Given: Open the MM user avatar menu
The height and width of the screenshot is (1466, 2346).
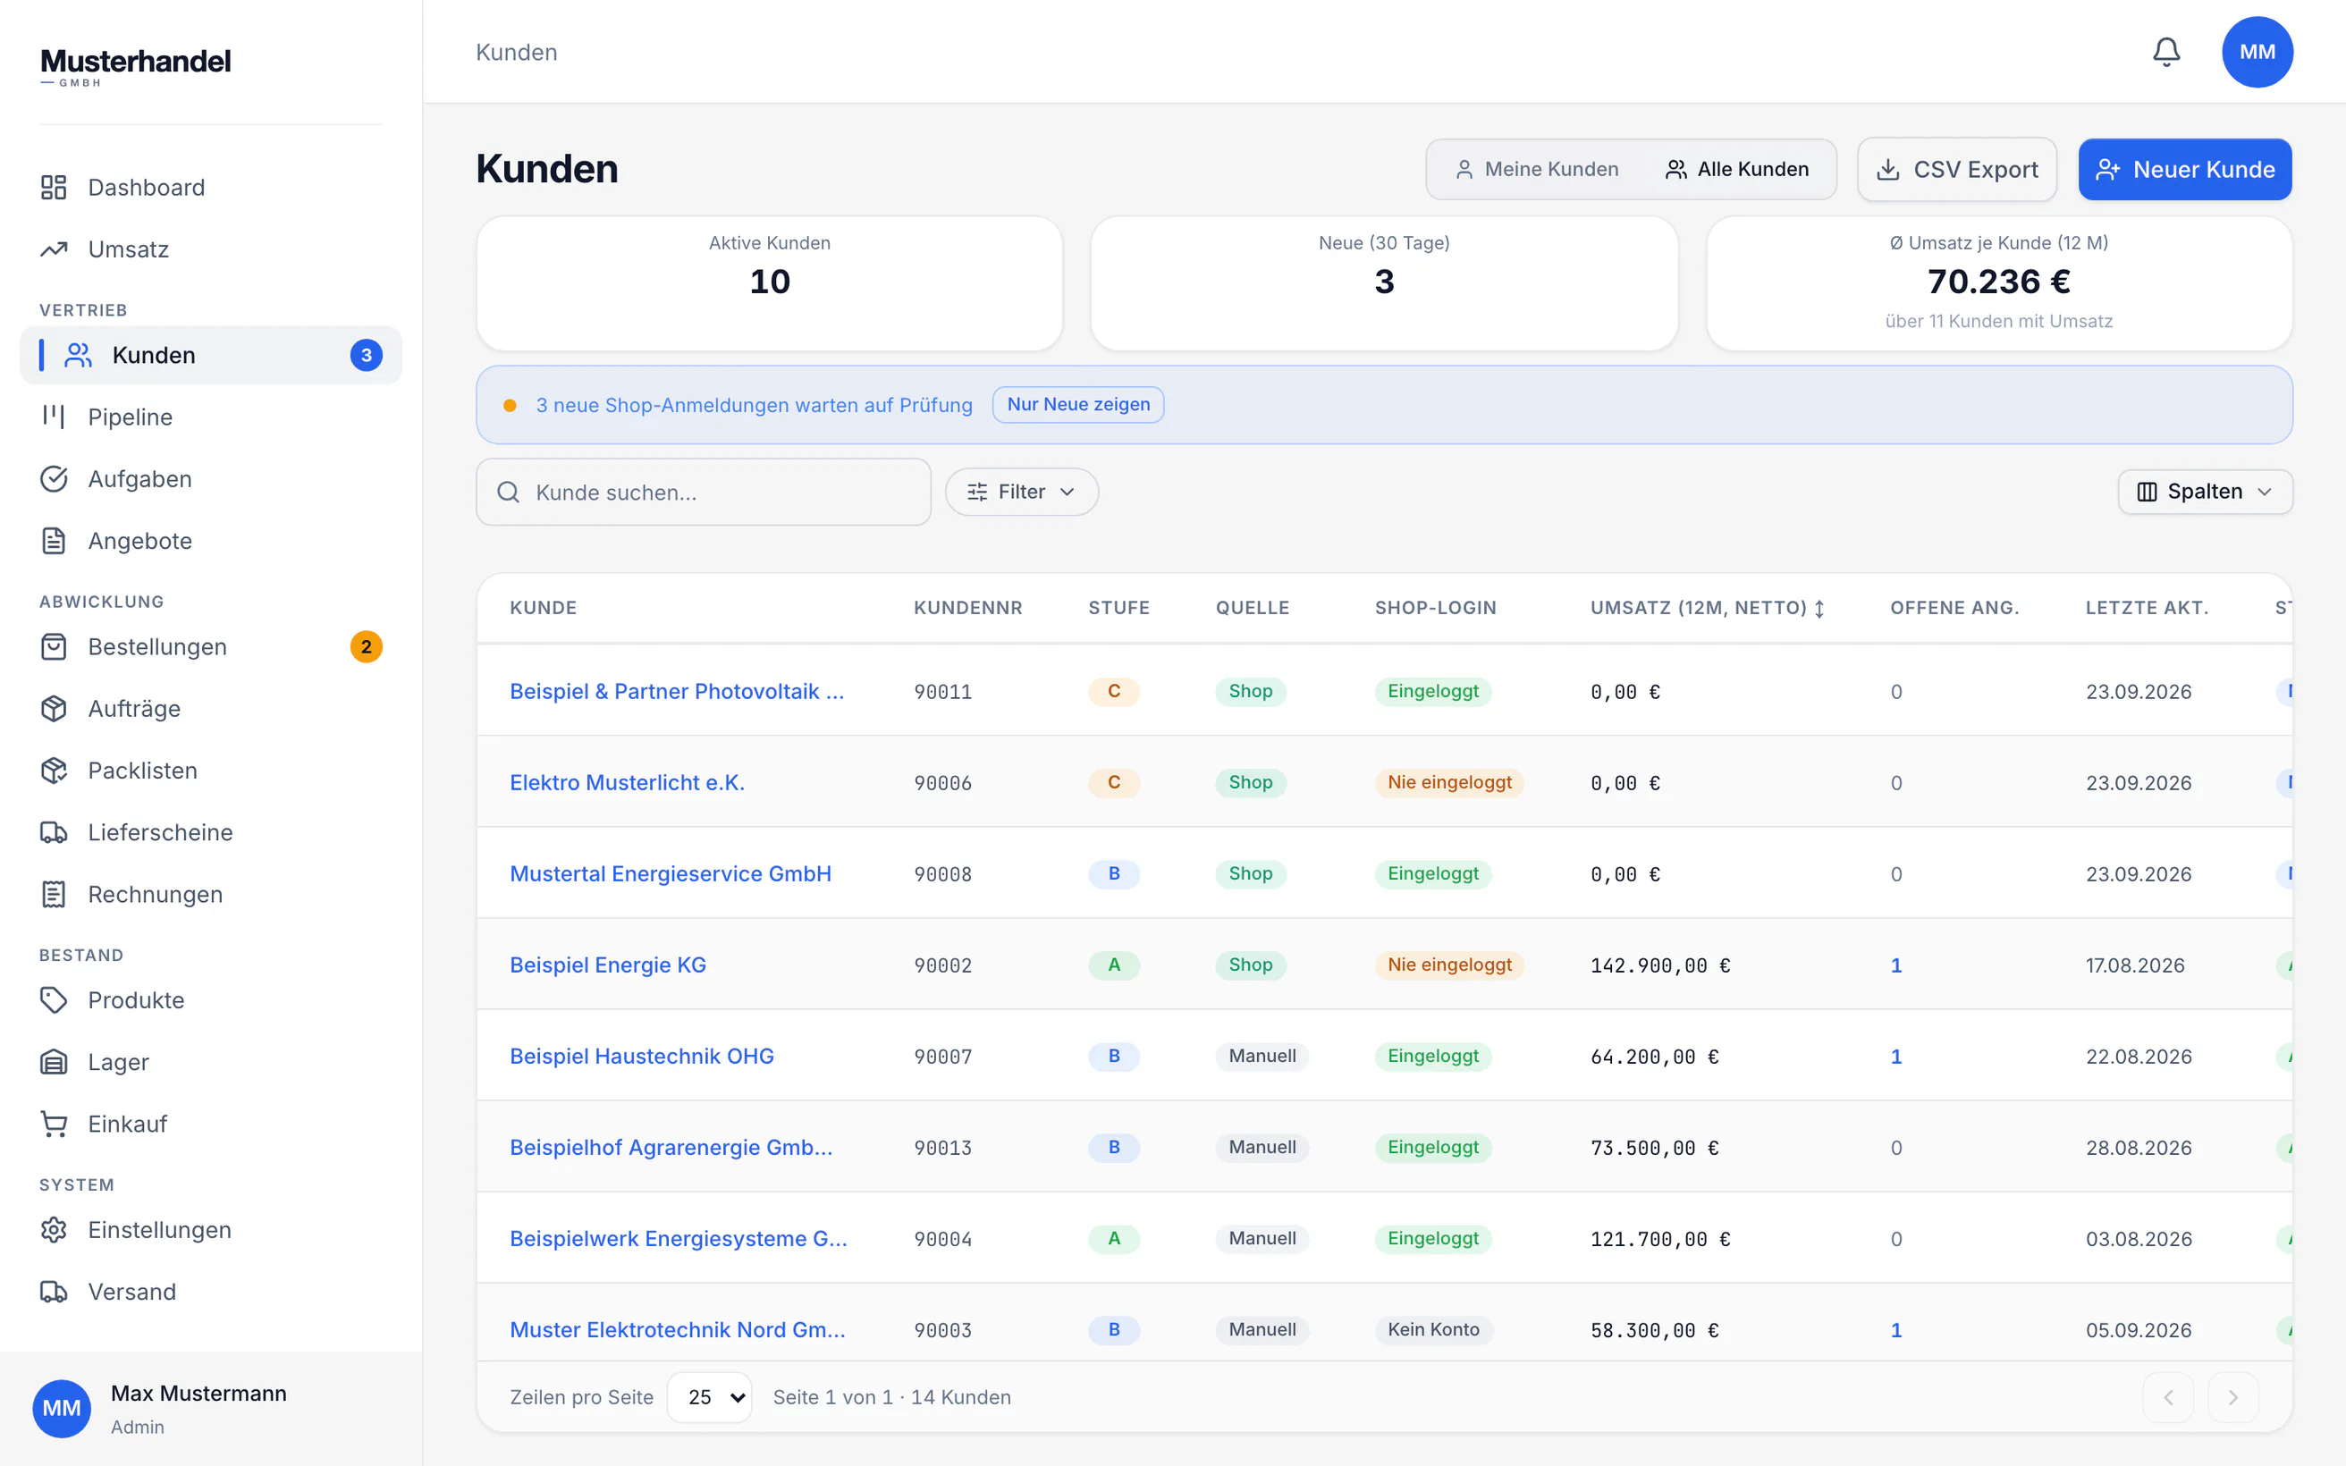Looking at the screenshot, I should pyautogui.click(x=2257, y=53).
